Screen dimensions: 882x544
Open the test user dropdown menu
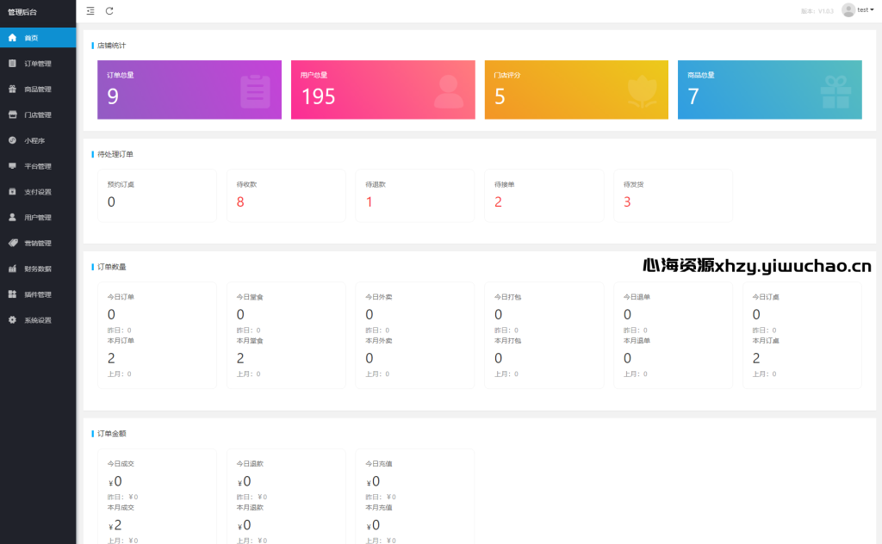865,9
